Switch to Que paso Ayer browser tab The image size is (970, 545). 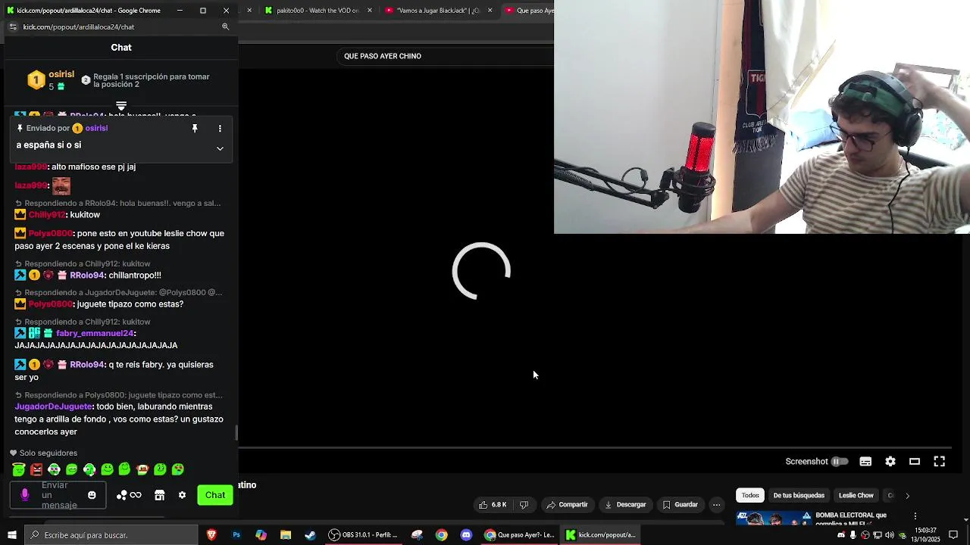529,11
